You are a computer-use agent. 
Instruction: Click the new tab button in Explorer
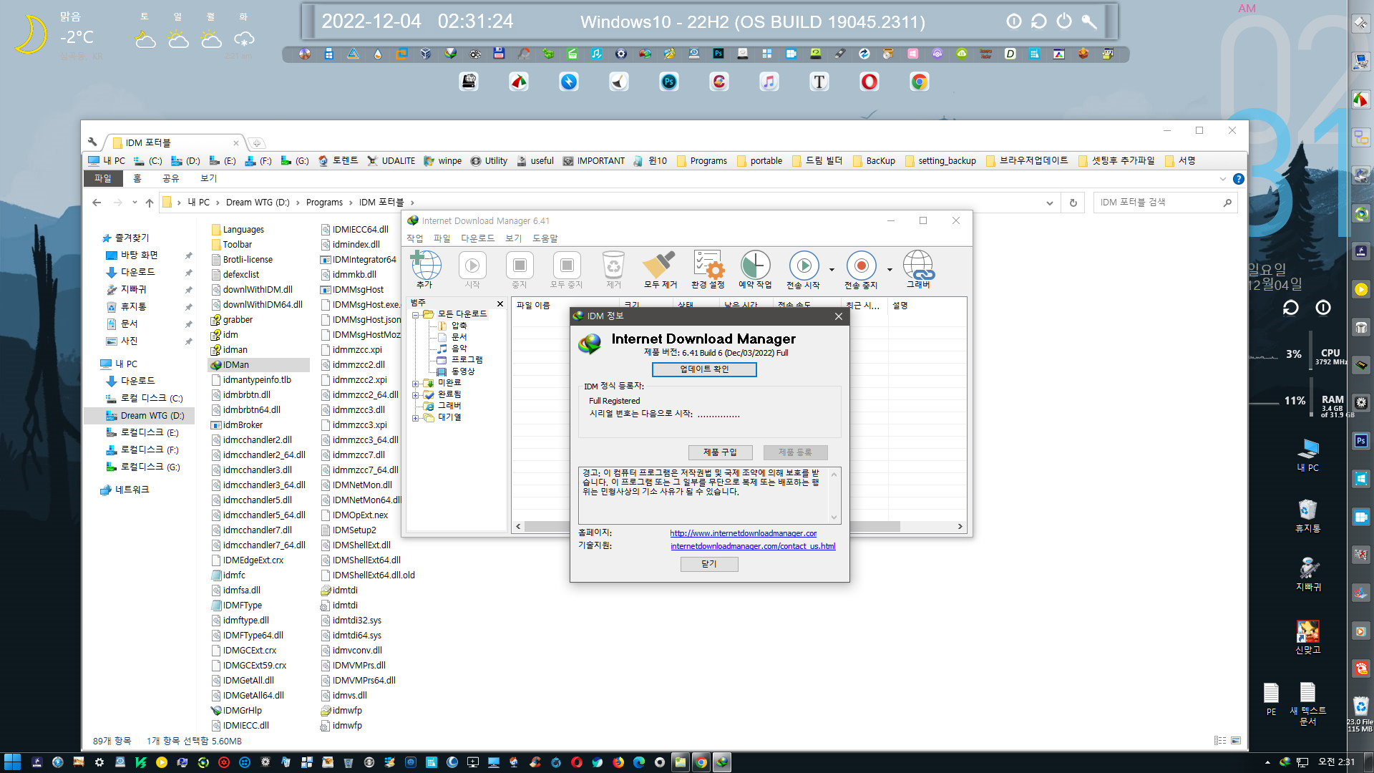(257, 143)
